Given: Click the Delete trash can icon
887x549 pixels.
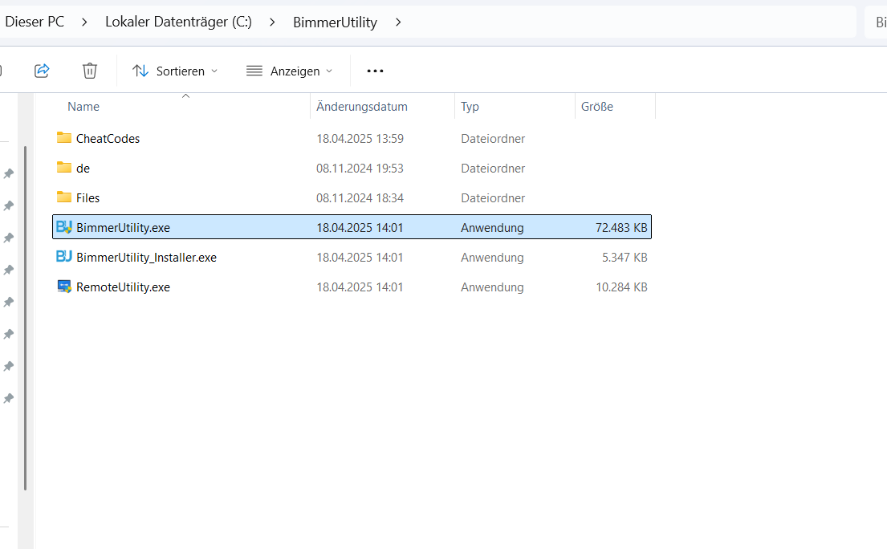Looking at the screenshot, I should click(x=90, y=71).
